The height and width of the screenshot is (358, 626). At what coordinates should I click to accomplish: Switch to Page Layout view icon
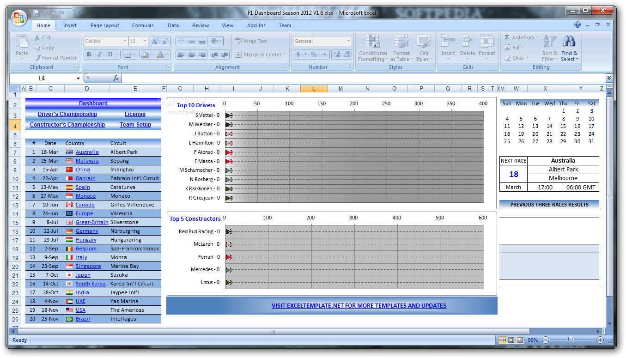pyautogui.click(x=511, y=340)
